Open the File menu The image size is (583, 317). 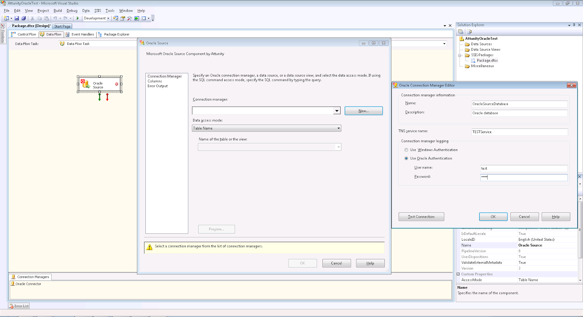point(7,11)
